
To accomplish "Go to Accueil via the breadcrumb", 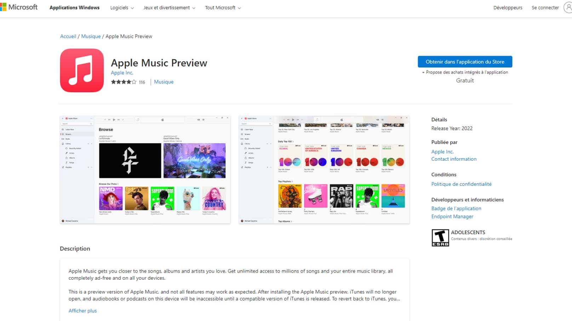I will coord(68,36).
